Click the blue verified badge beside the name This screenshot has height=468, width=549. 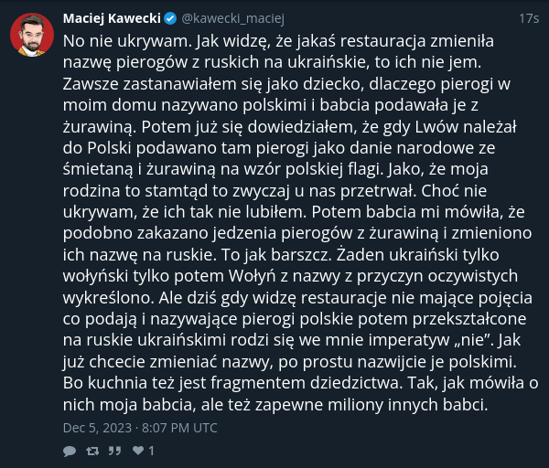(x=170, y=18)
